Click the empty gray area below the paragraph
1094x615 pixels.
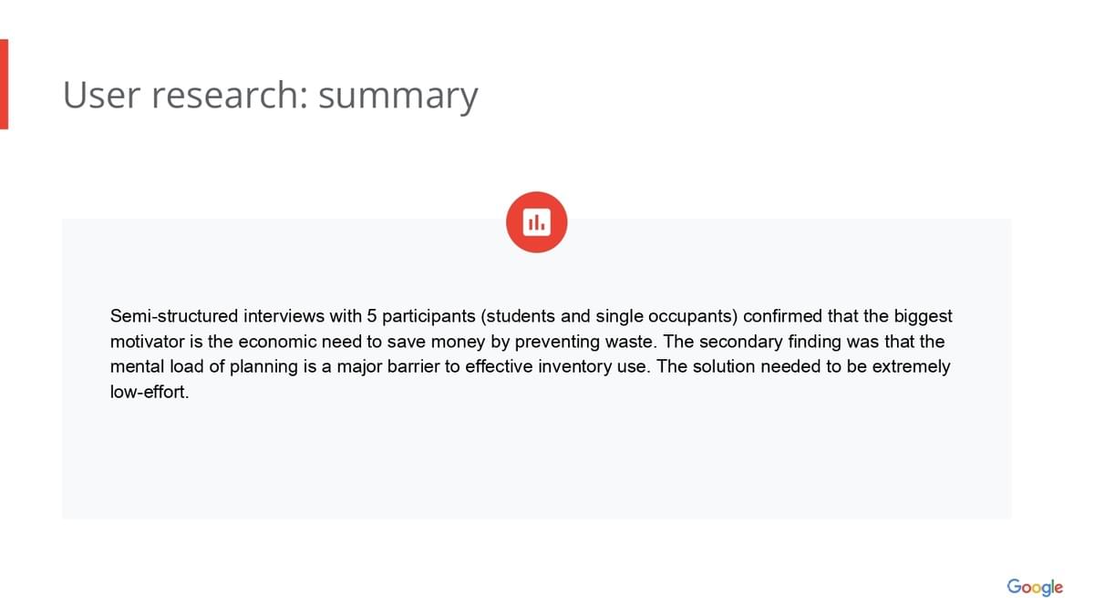[536, 465]
